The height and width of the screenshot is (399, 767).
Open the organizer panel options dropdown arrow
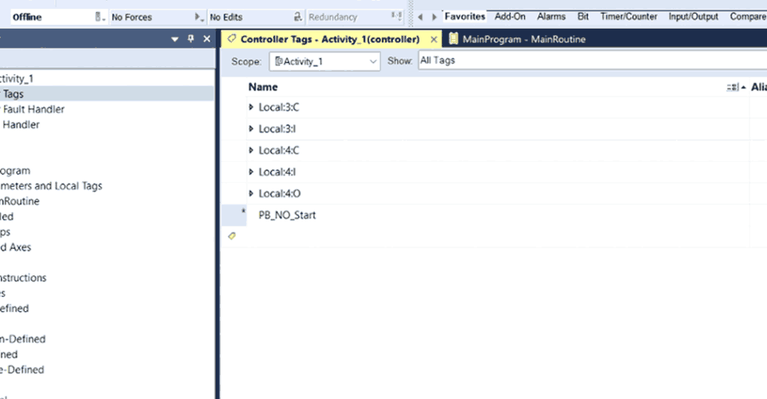point(175,39)
